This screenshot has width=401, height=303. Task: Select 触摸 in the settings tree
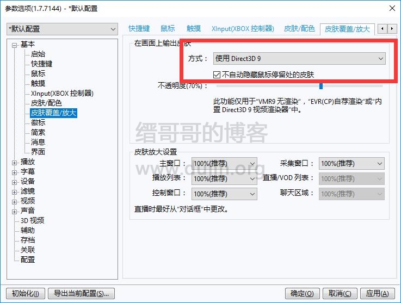(x=38, y=83)
